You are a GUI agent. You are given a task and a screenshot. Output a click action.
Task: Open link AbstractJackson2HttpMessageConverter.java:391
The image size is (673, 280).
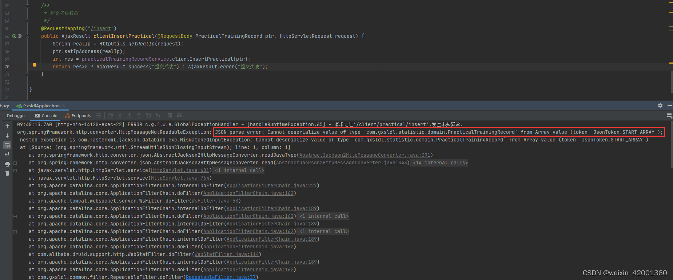[365, 155]
